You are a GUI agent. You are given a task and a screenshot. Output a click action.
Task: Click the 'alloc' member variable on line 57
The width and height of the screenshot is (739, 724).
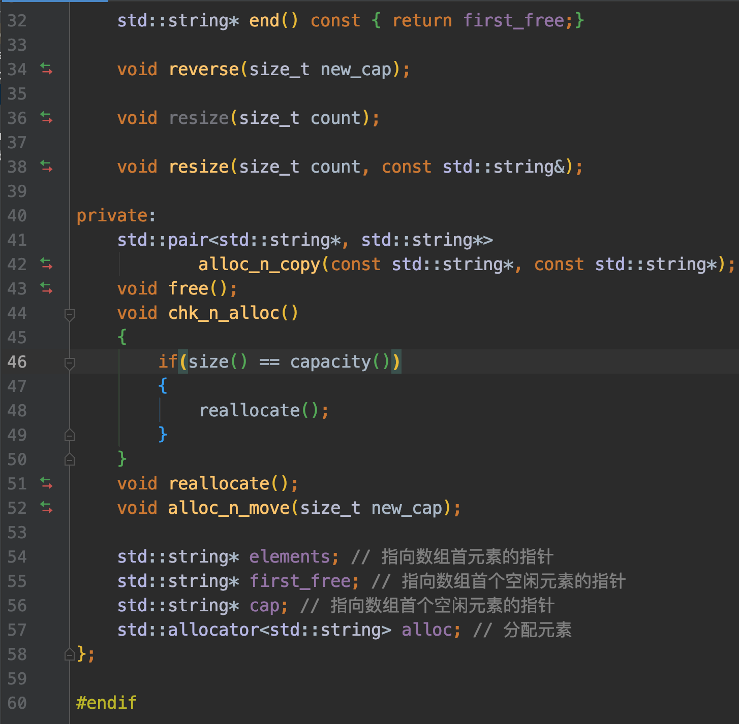tap(427, 630)
